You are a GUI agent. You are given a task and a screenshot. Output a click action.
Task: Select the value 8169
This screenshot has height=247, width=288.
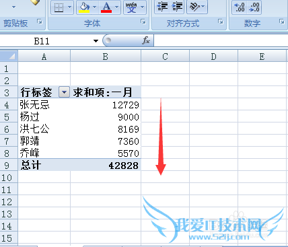tap(106, 129)
